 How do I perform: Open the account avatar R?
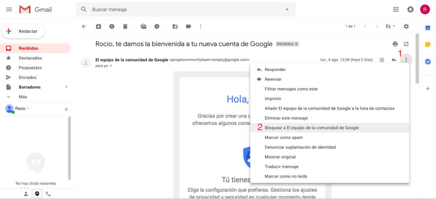[x=425, y=9]
